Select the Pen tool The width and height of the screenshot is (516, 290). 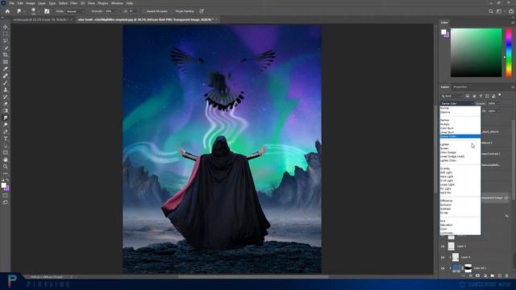pos(6,132)
